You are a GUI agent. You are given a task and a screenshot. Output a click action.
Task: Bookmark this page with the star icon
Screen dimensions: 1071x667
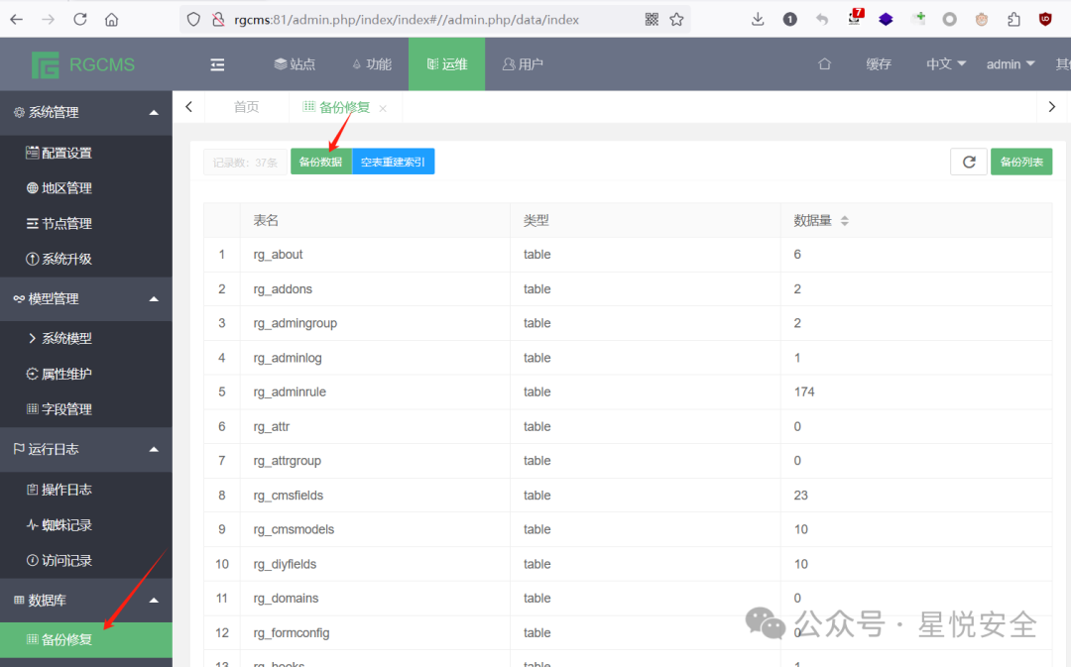[x=676, y=19]
